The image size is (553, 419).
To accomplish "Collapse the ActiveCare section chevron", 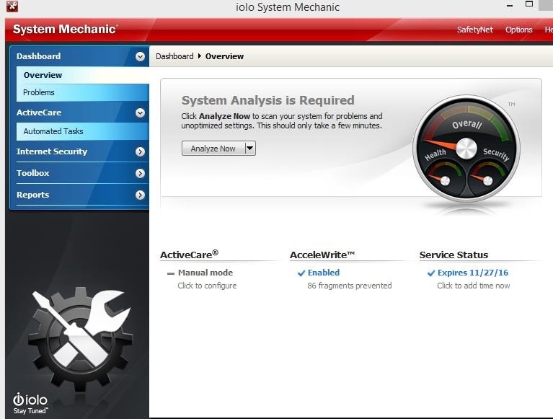I will click(x=140, y=113).
